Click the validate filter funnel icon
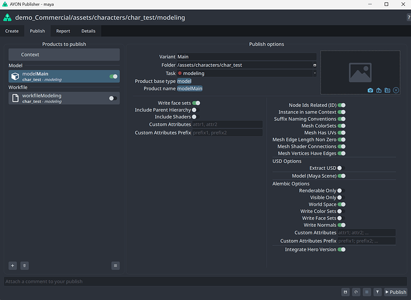411x300 pixels. click(x=377, y=292)
